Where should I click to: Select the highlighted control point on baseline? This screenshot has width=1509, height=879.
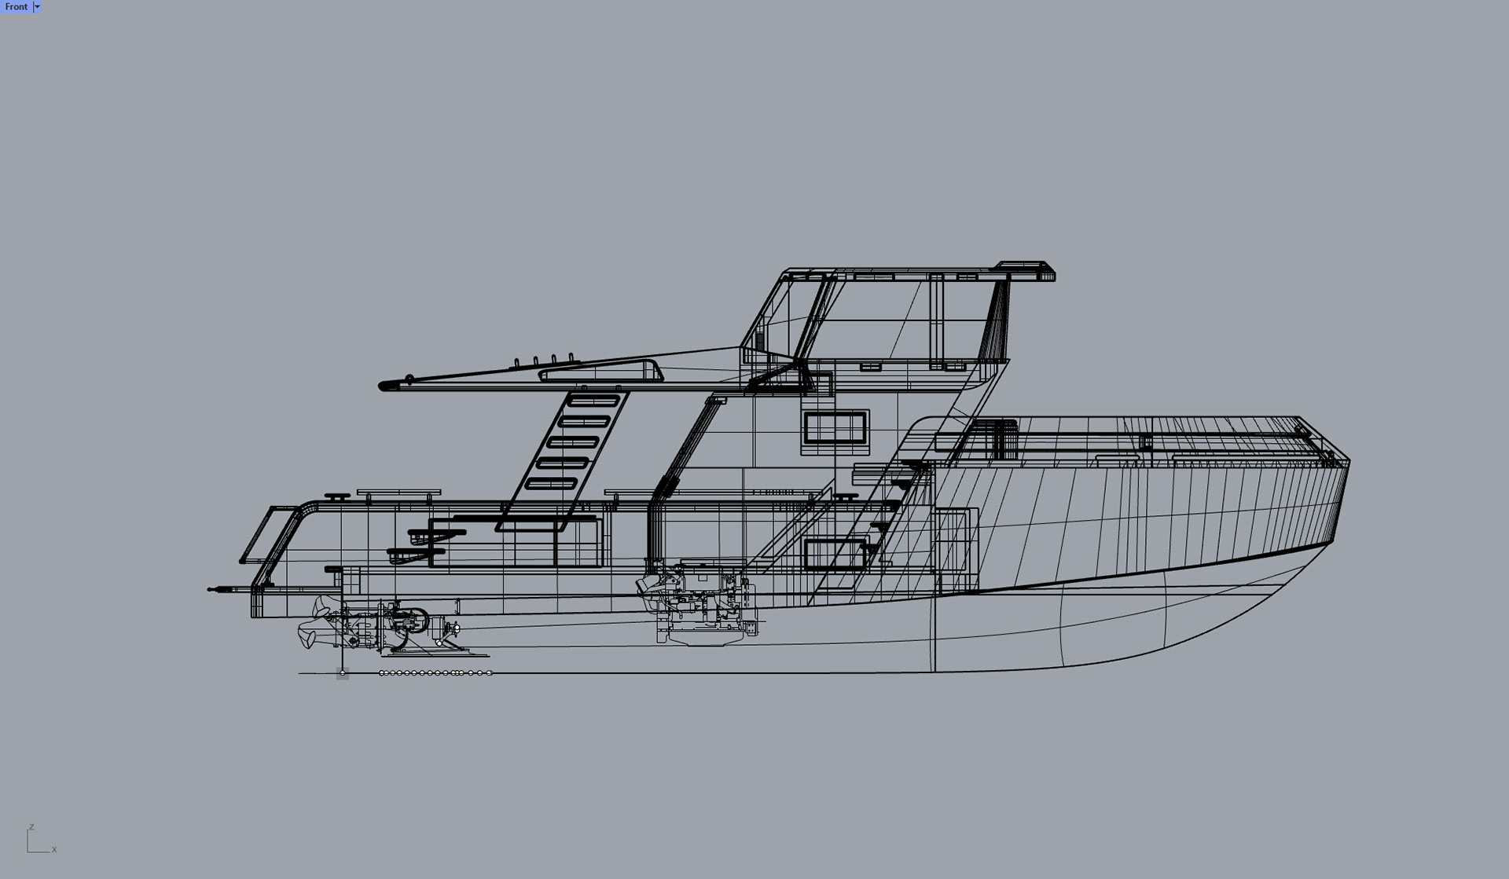click(343, 673)
